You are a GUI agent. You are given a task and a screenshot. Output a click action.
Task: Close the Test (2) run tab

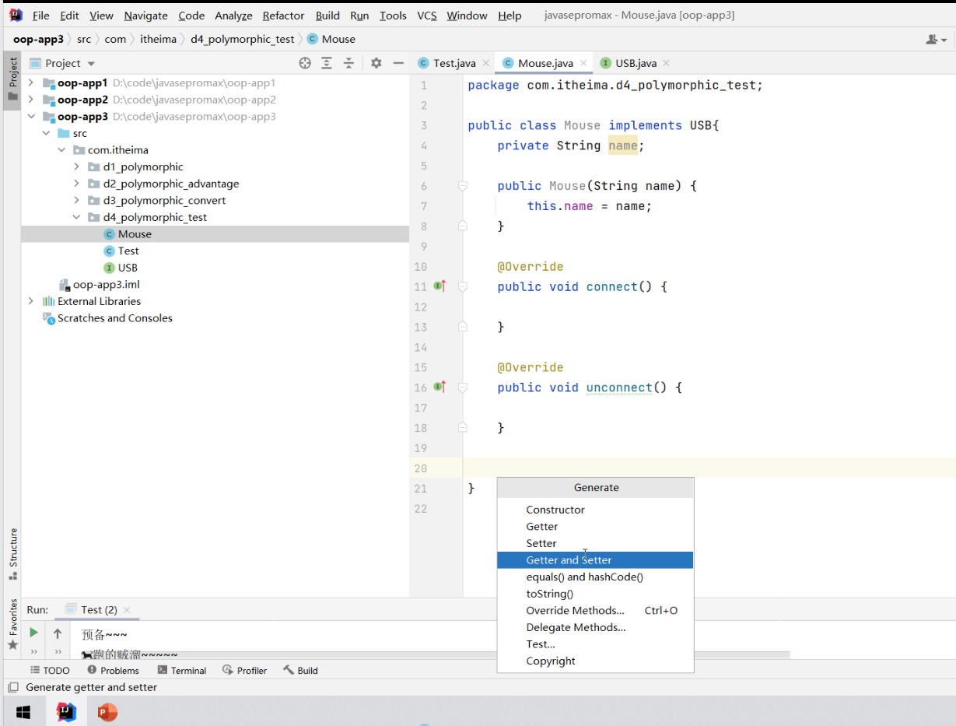127,610
